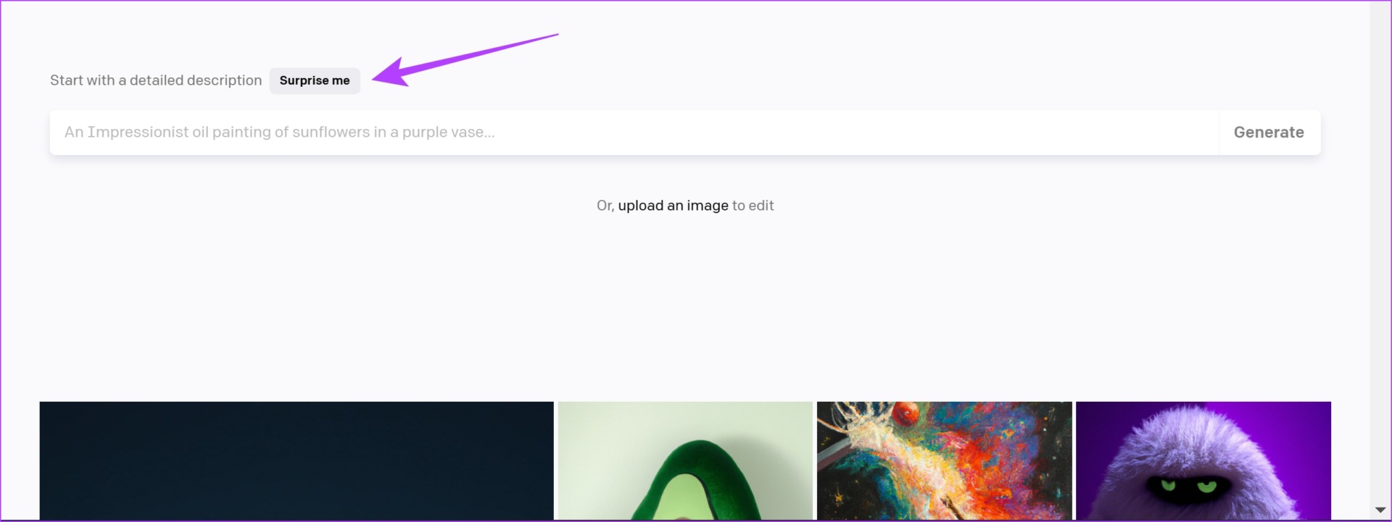Image resolution: width=1392 pixels, height=522 pixels.
Task: Click the words to edit after the upload link
Action: 753,206
